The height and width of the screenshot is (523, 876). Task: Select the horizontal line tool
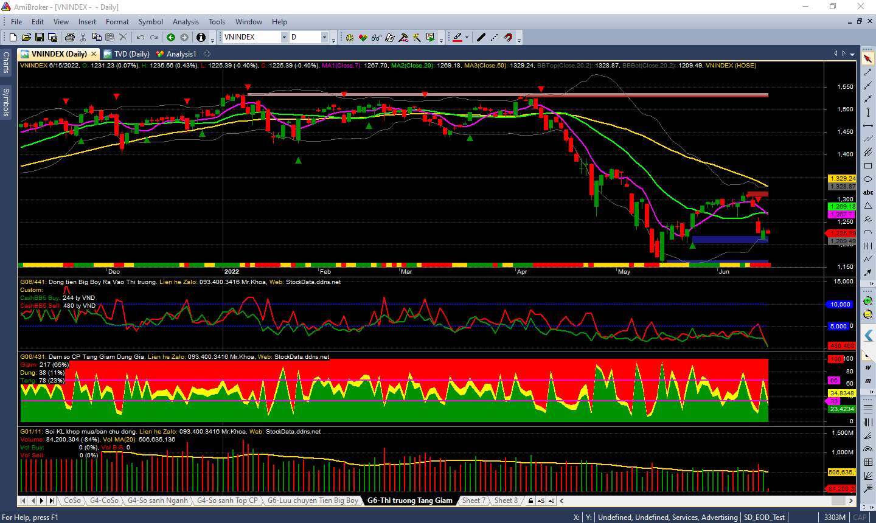pyautogui.click(x=868, y=126)
